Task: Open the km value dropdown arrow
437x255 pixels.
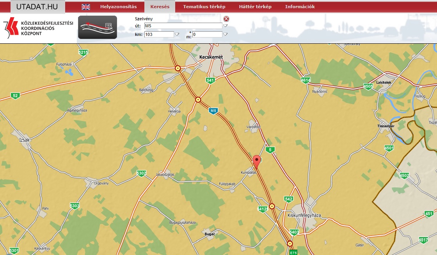Action: pos(177,34)
